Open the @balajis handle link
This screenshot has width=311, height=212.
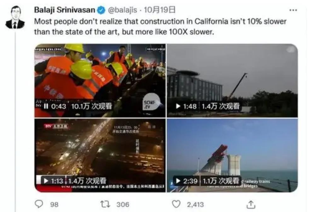(122, 10)
